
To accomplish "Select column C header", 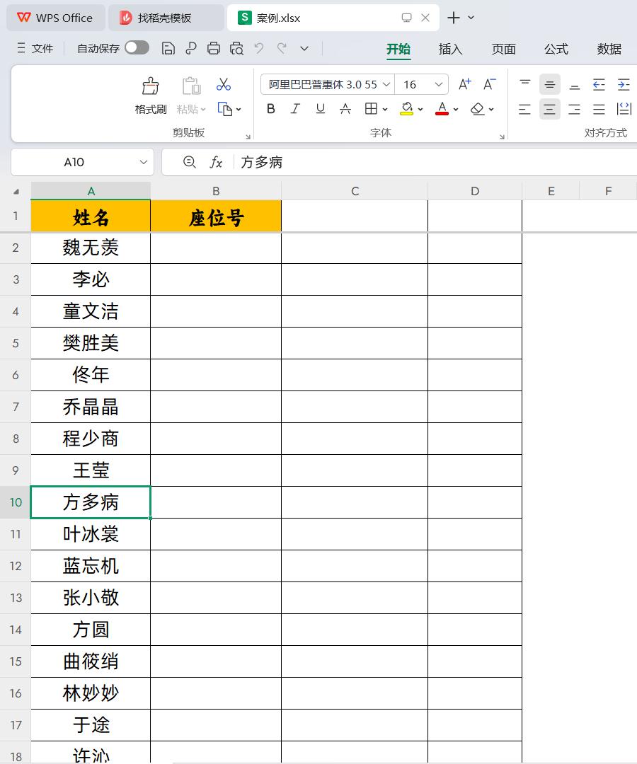I will [x=355, y=191].
